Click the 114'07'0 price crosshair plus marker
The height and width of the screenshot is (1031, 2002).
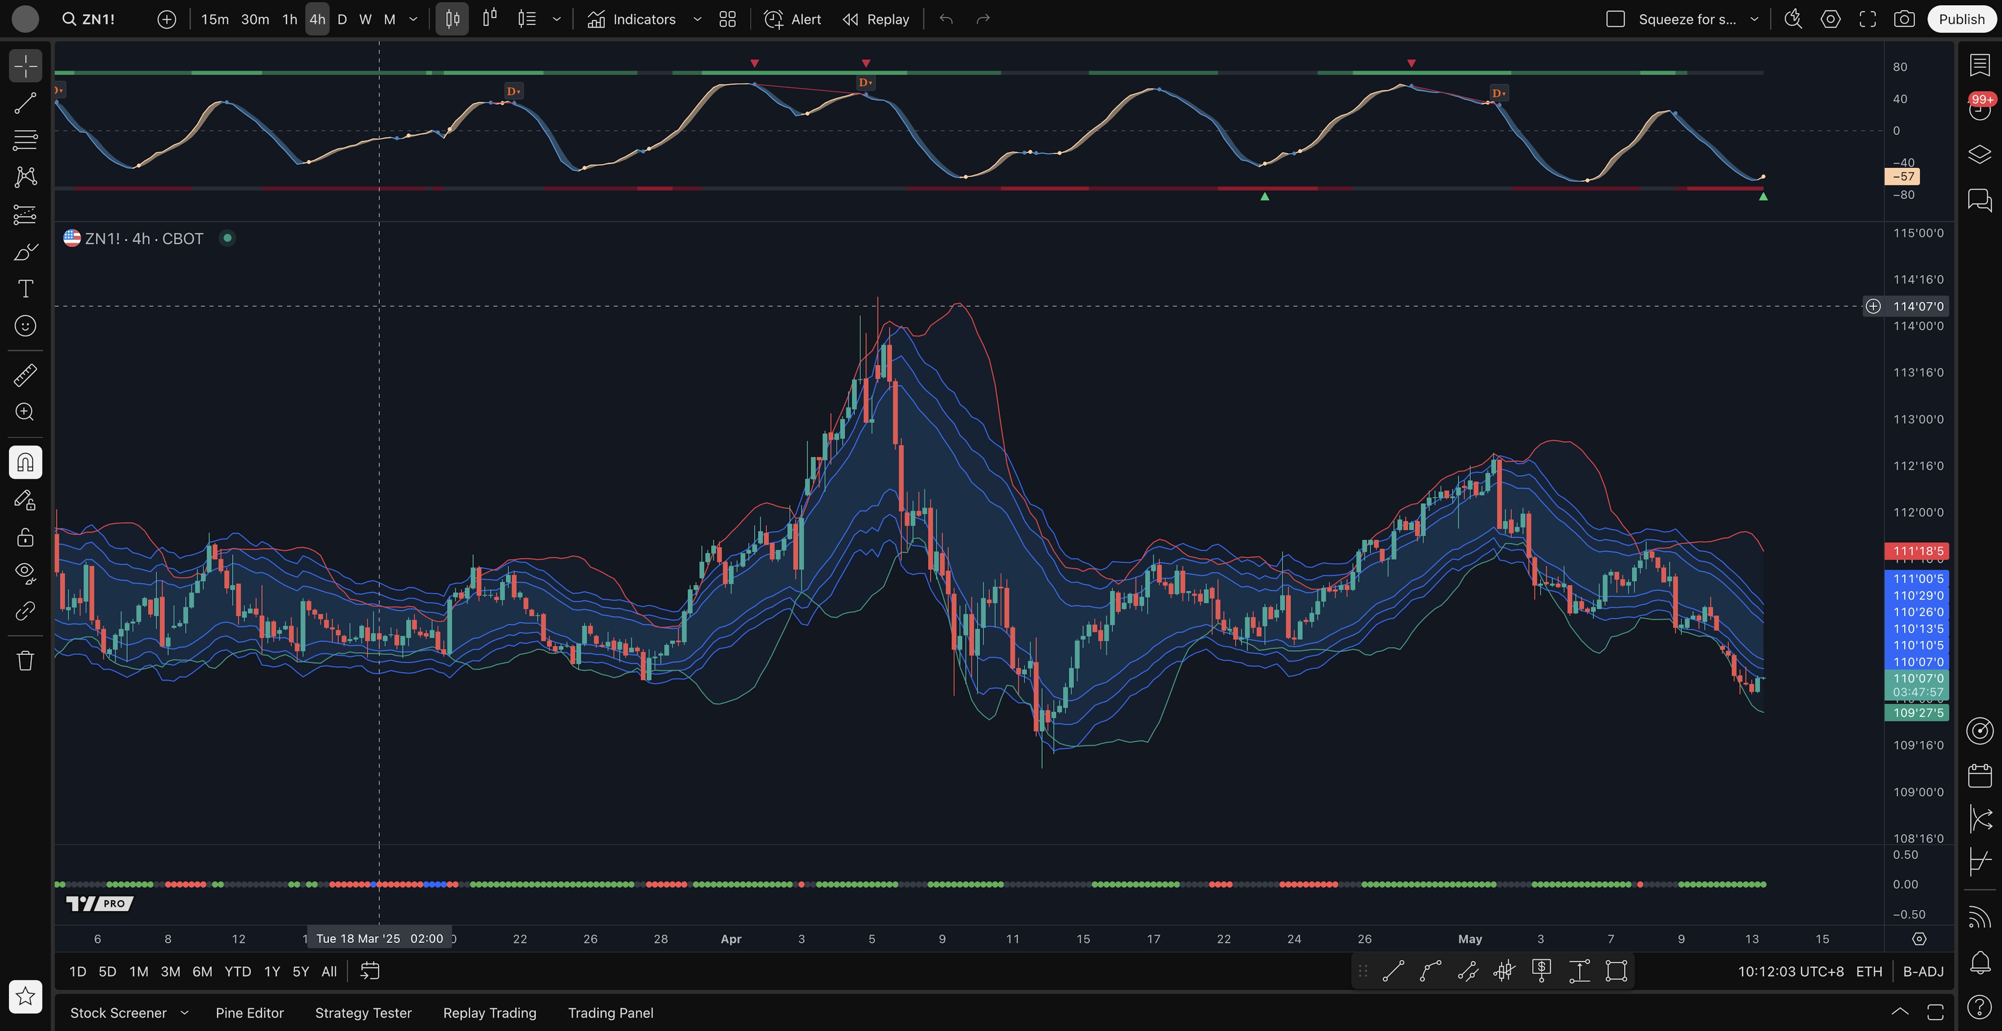[1873, 306]
